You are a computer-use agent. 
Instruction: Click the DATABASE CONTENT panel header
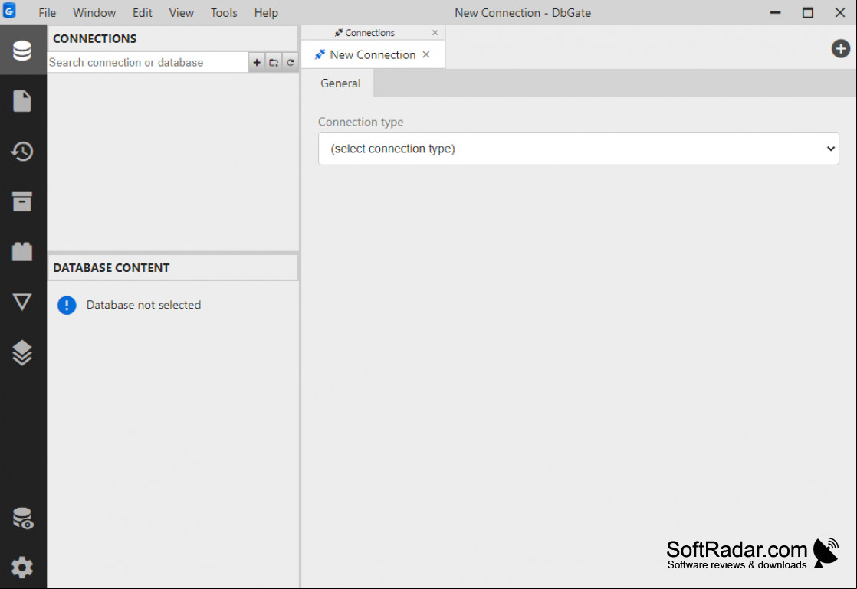pyautogui.click(x=172, y=267)
